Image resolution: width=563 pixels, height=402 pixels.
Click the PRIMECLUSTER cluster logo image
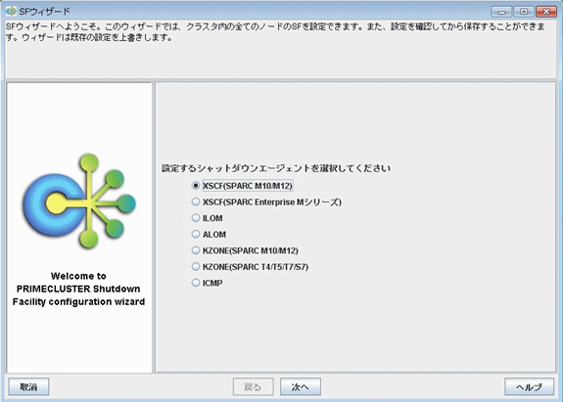[x=79, y=201]
